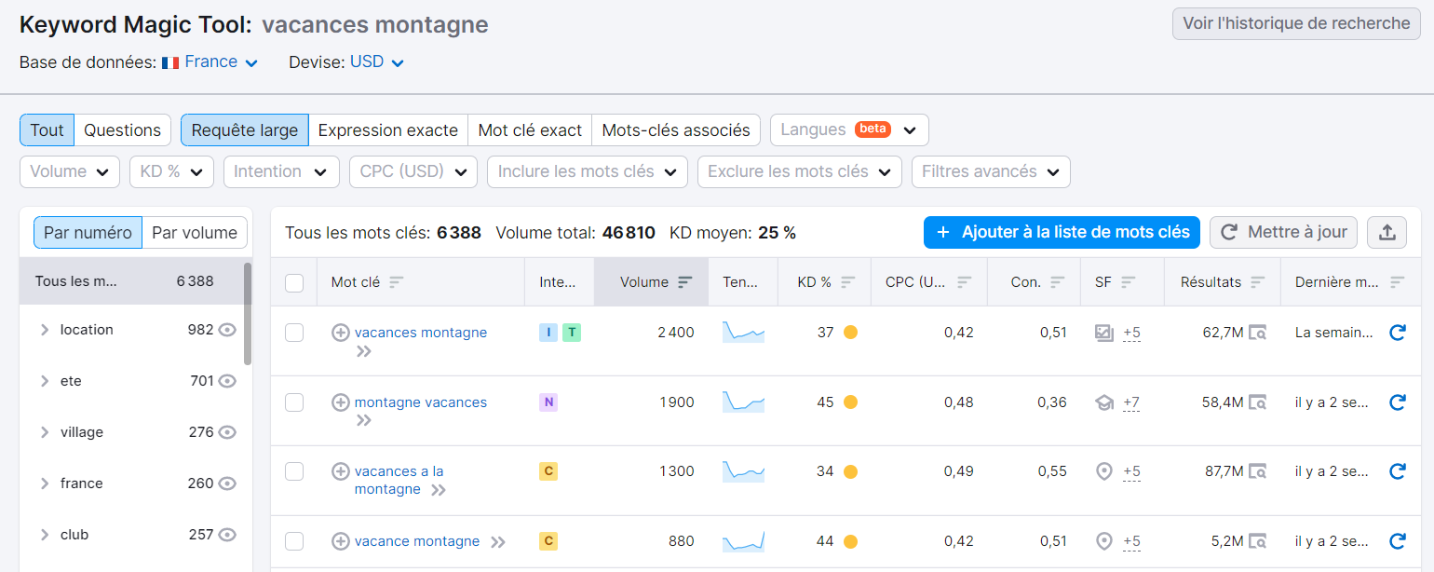The image size is (1434, 572).
Task: Switch to Mots-clés associés tab
Action: coord(676,130)
